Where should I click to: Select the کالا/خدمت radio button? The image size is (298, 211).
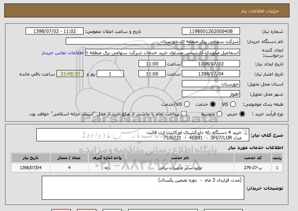tap(187, 104)
